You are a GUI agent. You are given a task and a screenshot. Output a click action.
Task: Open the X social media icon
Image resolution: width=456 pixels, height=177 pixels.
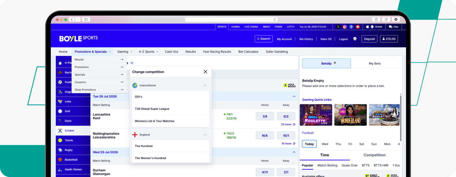coord(338,27)
